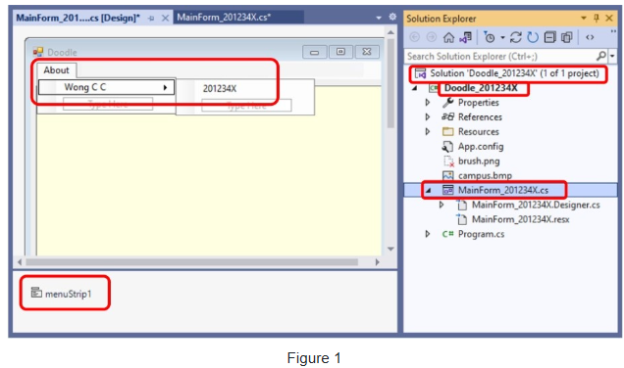Select App.config in Solution Explorer

(x=481, y=147)
